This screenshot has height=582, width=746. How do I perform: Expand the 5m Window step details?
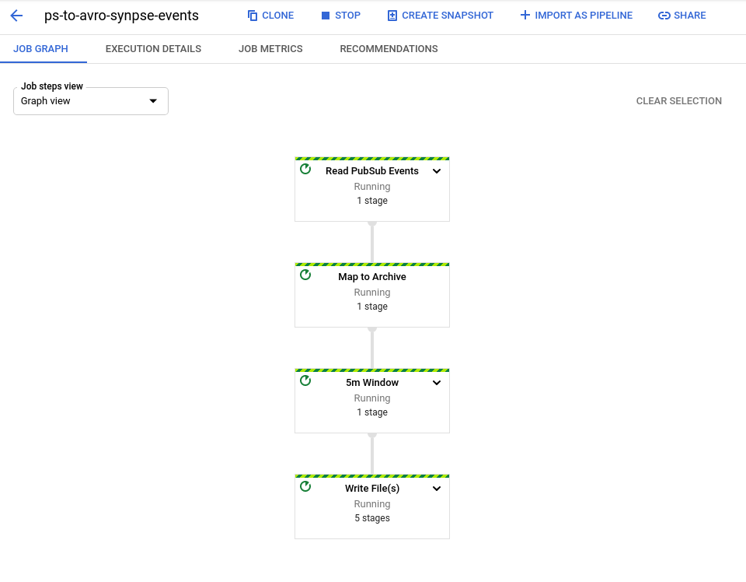(437, 382)
